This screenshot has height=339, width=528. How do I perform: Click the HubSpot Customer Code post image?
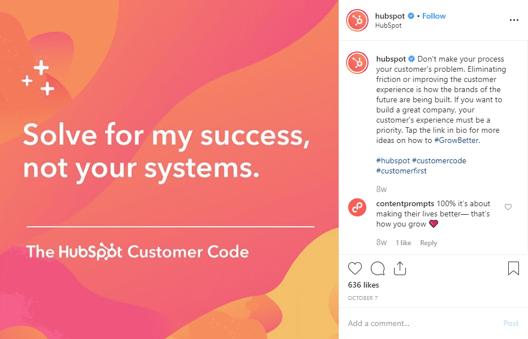click(x=170, y=169)
